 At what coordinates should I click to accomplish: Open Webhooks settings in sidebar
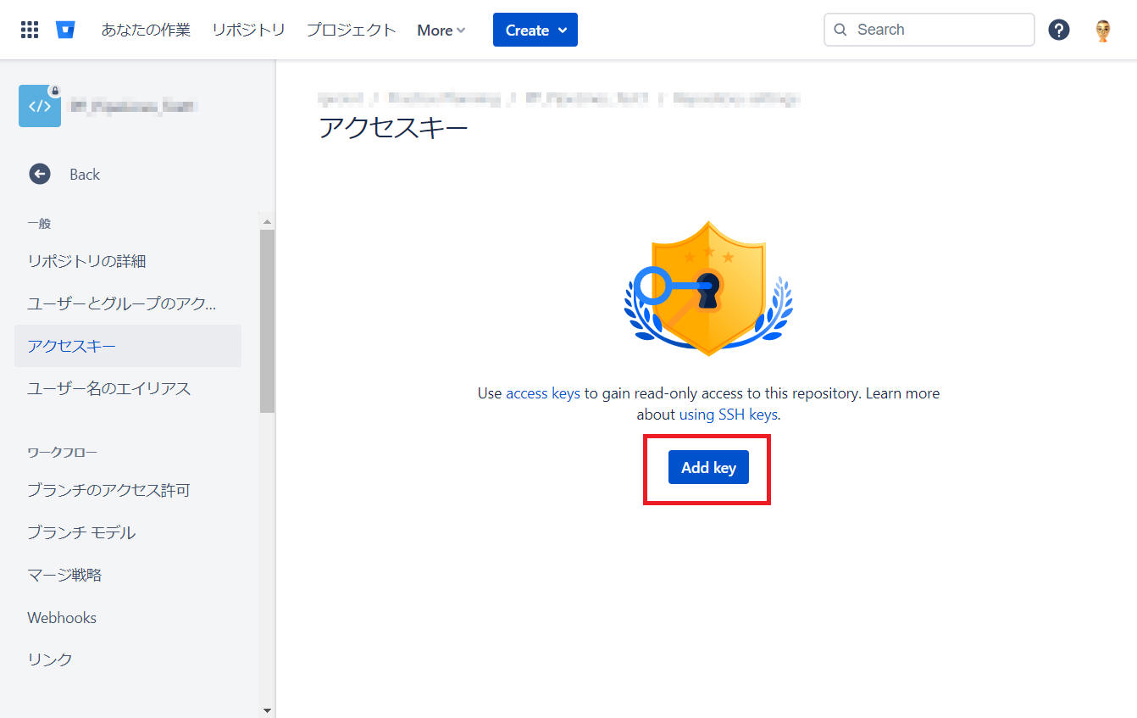[62, 617]
